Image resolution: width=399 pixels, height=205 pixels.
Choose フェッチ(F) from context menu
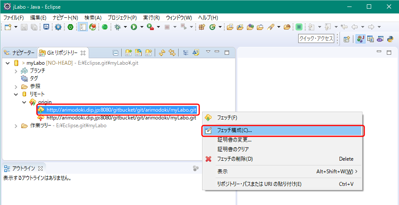click(x=282, y=118)
